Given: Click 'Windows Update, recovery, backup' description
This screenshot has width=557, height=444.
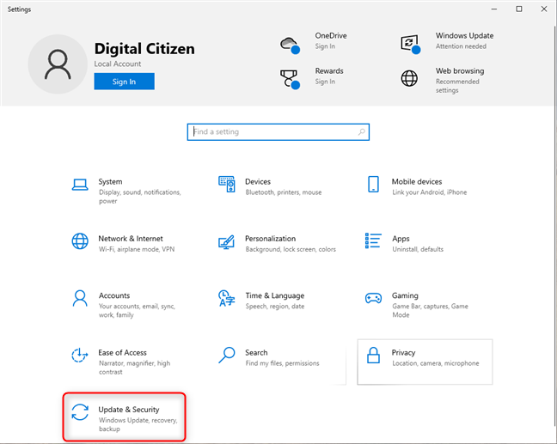Looking at the screenshot, I should pyautogui.click(x=138, y=424).
